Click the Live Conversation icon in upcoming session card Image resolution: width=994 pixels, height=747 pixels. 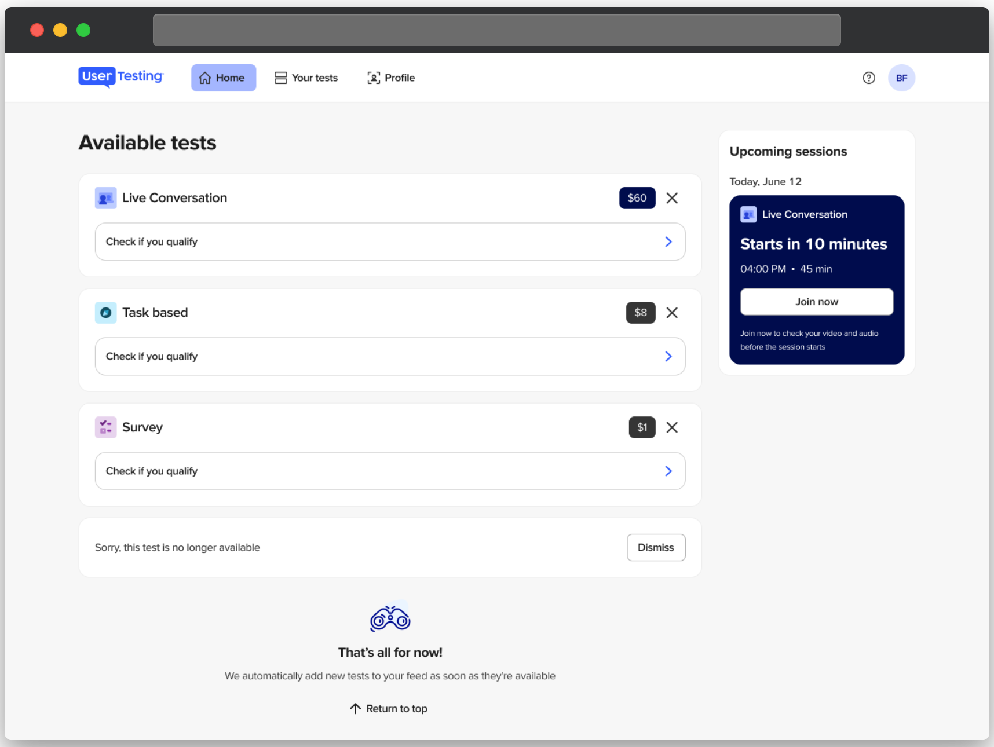point(748,214)
